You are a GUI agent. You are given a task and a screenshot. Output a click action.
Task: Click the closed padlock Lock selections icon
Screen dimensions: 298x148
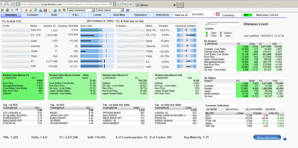[26, 10]
